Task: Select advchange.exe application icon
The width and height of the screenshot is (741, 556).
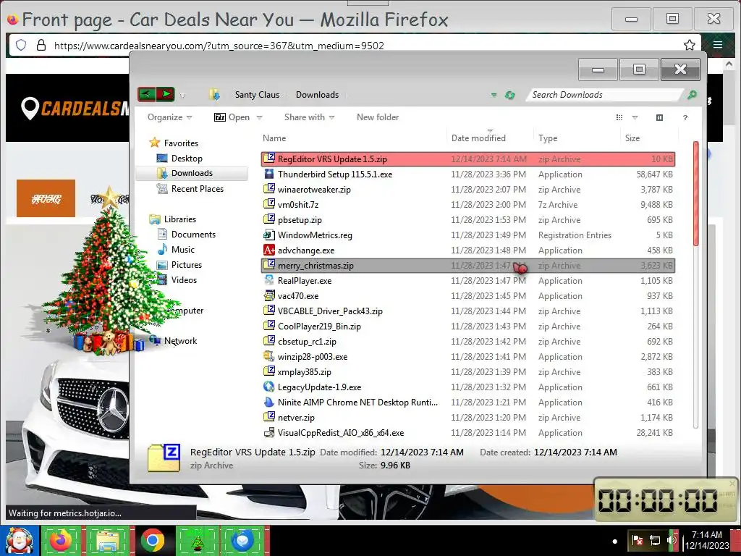Action: [x=269, y=250]
